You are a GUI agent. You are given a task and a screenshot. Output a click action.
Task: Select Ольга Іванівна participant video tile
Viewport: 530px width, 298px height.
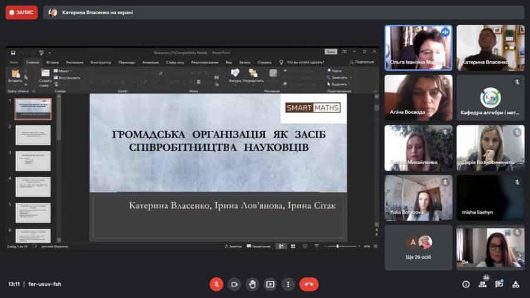[419, 48]
